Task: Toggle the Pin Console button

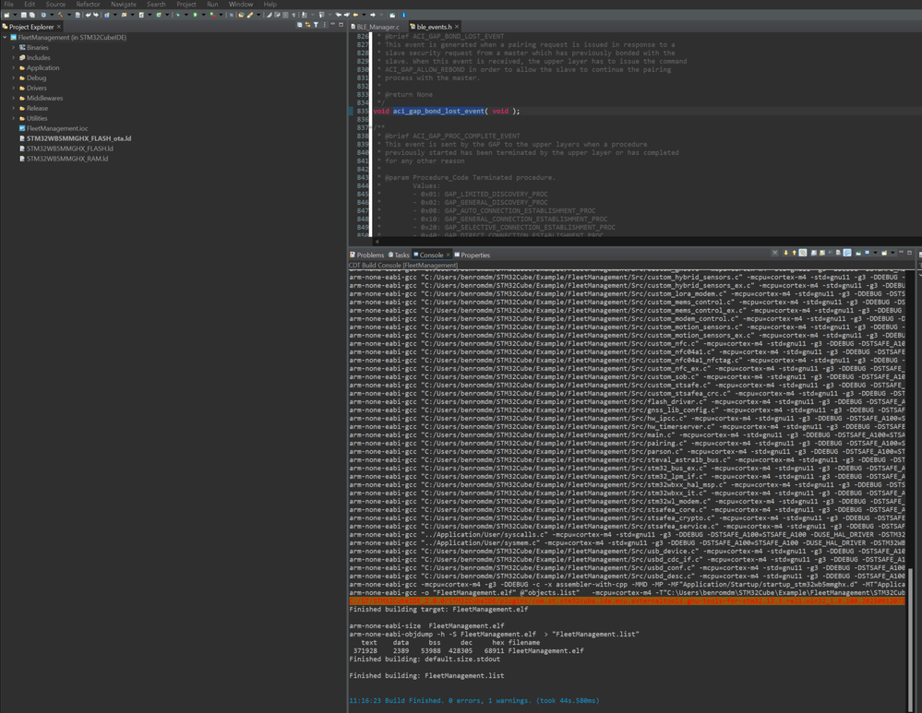Action: pyautogui.click(x=858, y=253)
